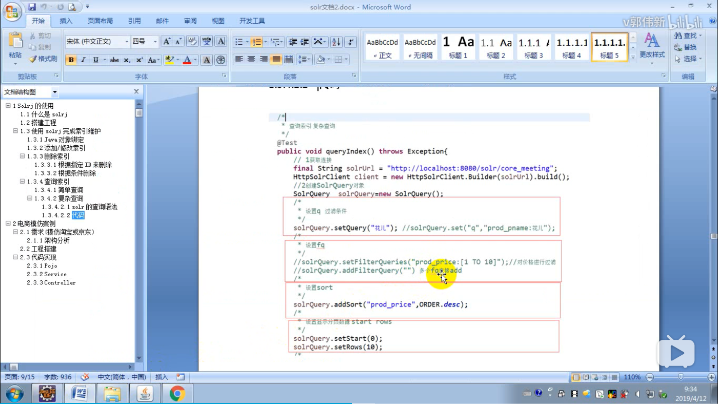Select the Format Painter (格式刷) brush
718x404 pixels.
click(43, 59)
